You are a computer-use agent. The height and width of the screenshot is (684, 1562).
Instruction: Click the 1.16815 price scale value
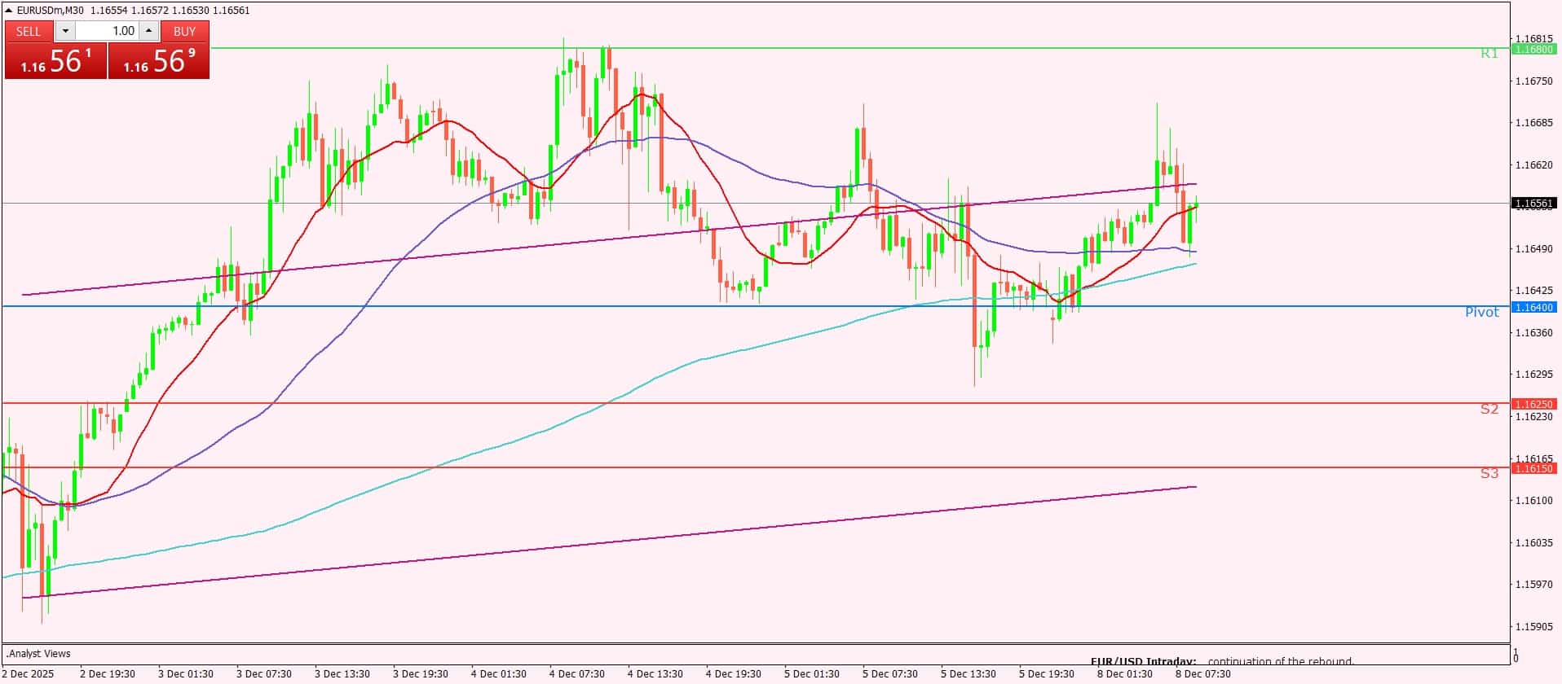1533,38
